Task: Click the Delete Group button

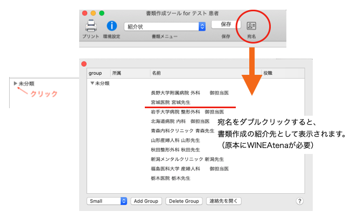Action: pyautogui.click(x=184, y=201)
